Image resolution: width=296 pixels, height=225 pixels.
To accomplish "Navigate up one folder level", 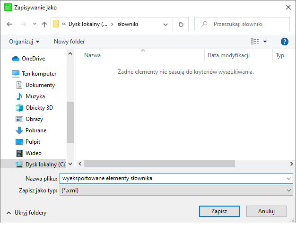I will point(44,24).
